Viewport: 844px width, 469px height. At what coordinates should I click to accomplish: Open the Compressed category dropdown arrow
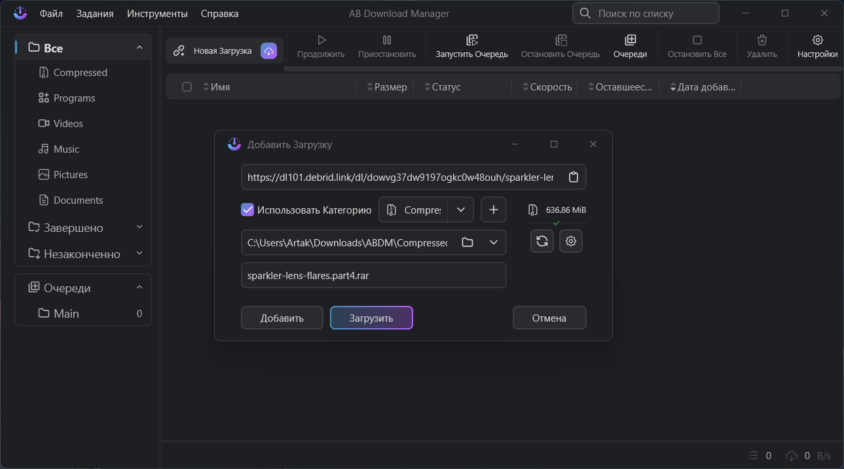coord(461,210)
